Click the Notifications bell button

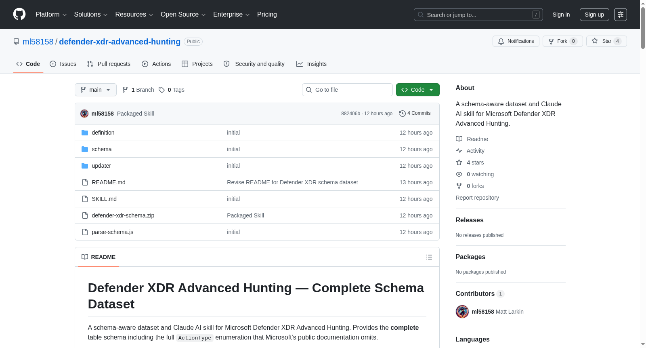(x=516, y=41)
